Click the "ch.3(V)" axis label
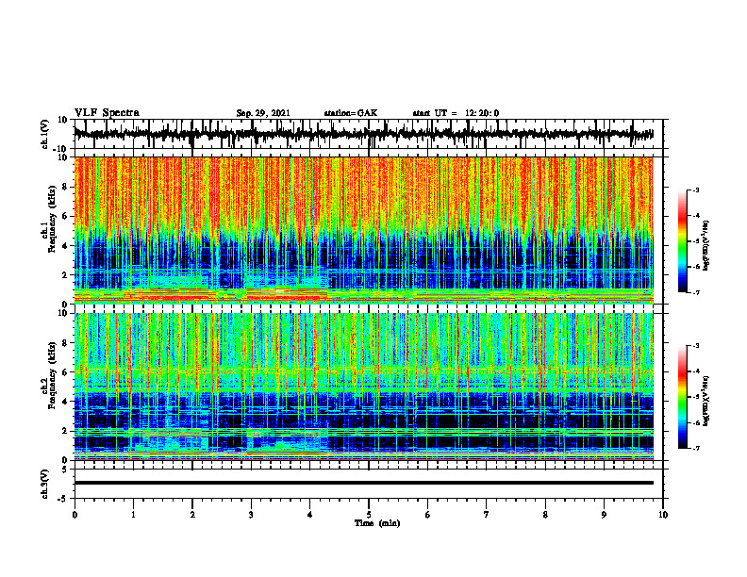Screen dimensions: 747x577 tap(45, 484)
